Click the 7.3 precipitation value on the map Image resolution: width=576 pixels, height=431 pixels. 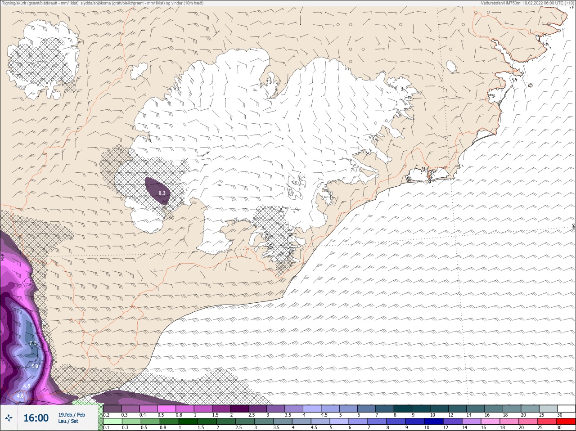click(33, 343)
